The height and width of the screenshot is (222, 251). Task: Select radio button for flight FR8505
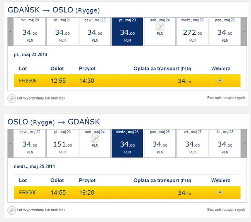pyautogui.click(x=220, y=192)
